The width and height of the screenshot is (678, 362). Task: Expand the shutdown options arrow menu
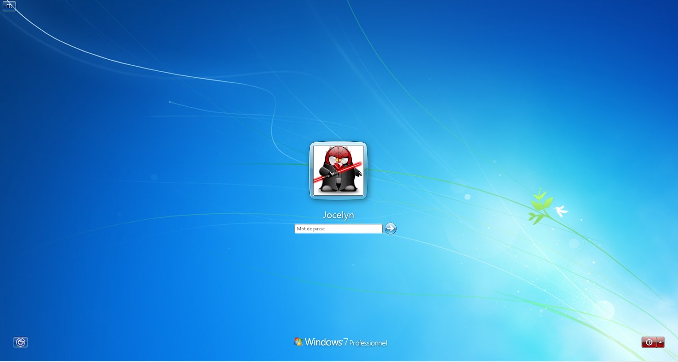click(660, 342)
